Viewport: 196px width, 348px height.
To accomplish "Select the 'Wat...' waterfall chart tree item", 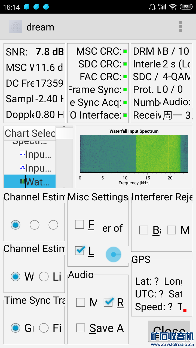I will coord(40,182).
